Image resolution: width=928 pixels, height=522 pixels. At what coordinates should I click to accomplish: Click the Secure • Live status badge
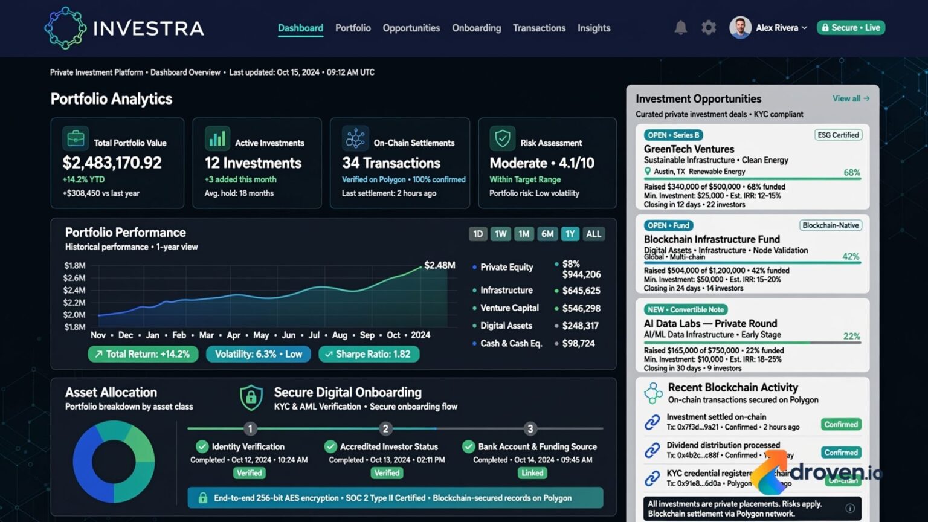pos(851,28)
